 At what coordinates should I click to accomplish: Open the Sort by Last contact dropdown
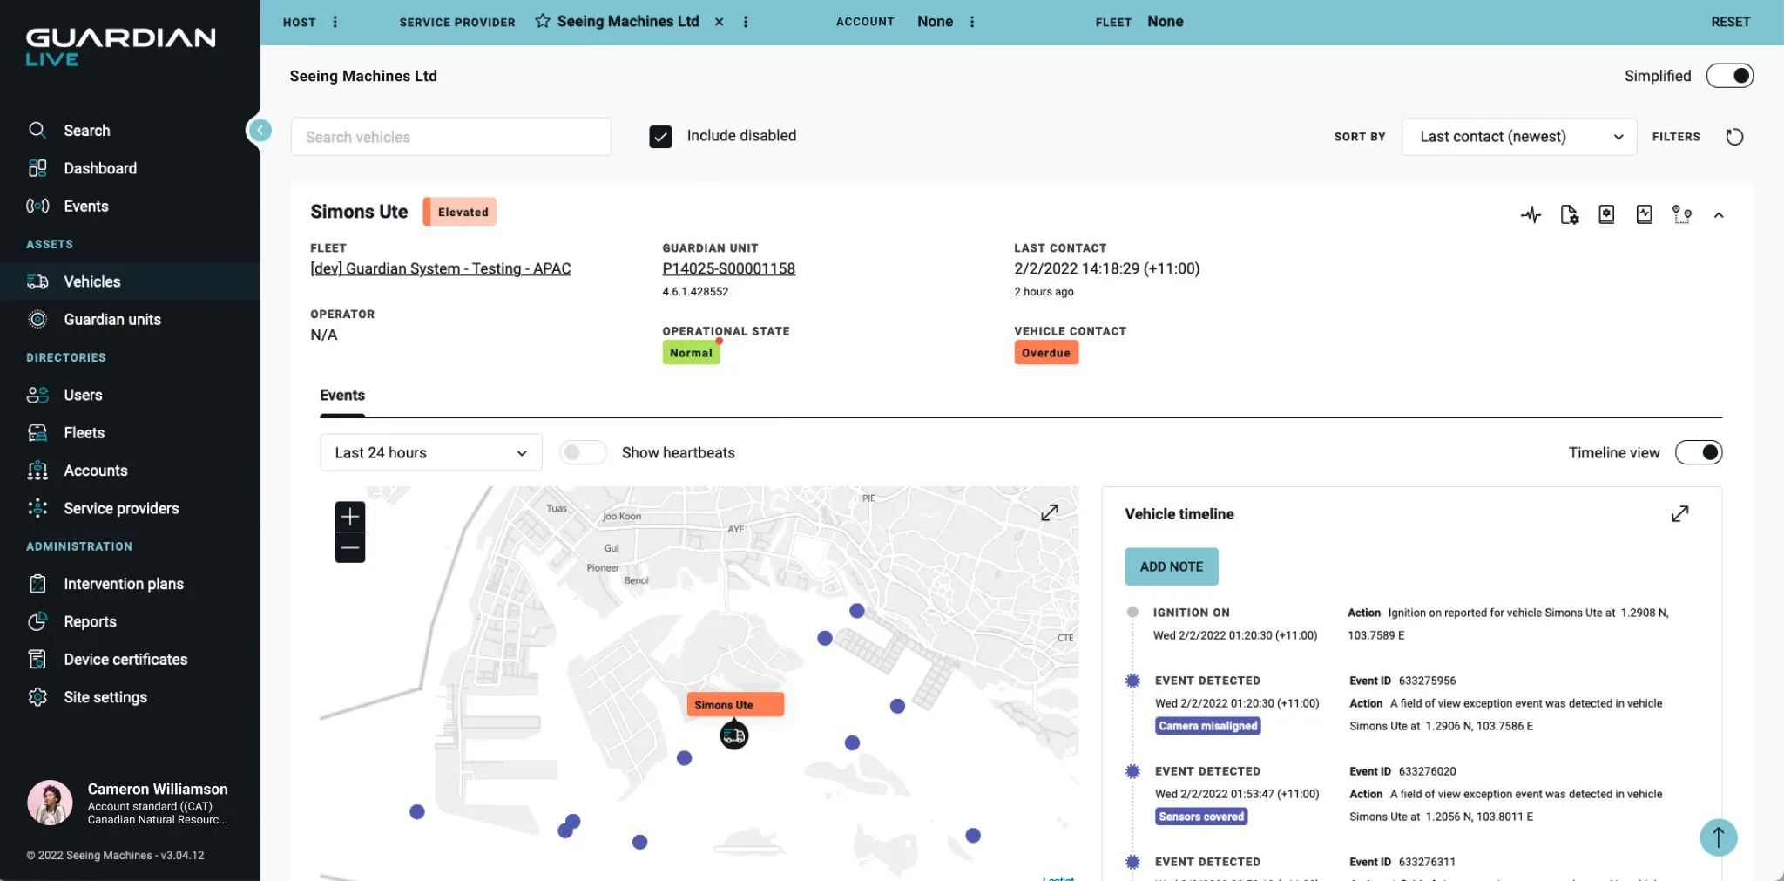point(1519,137)
